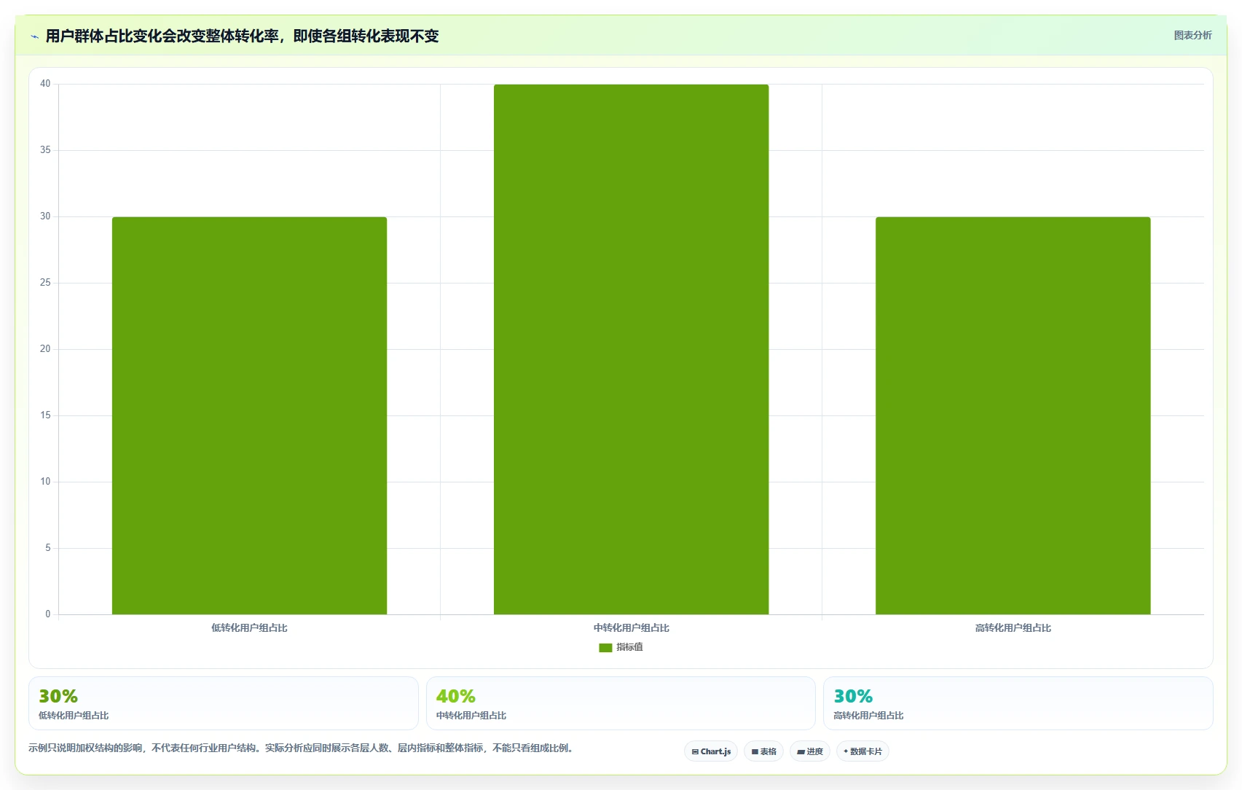
Task: Select the 表格 pill
Action: pos(763,751)
